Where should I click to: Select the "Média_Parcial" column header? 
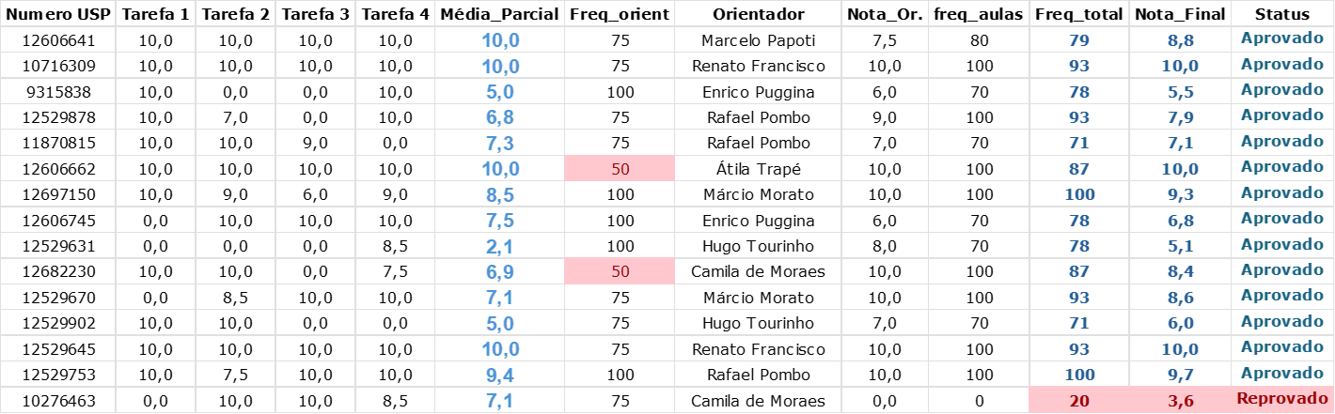click(x=500, y=14)
